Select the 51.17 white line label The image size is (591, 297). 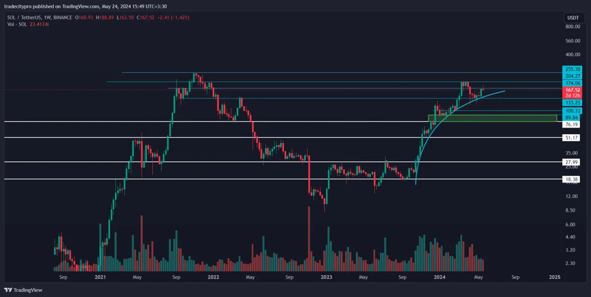[572, 138]
